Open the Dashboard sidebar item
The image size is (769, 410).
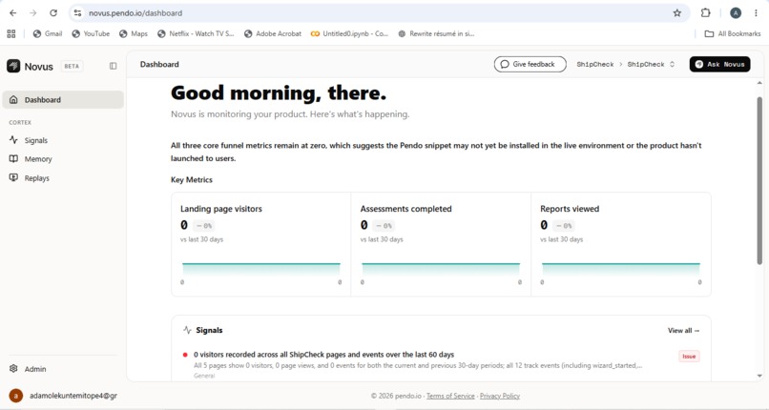(x=63, y=100)
